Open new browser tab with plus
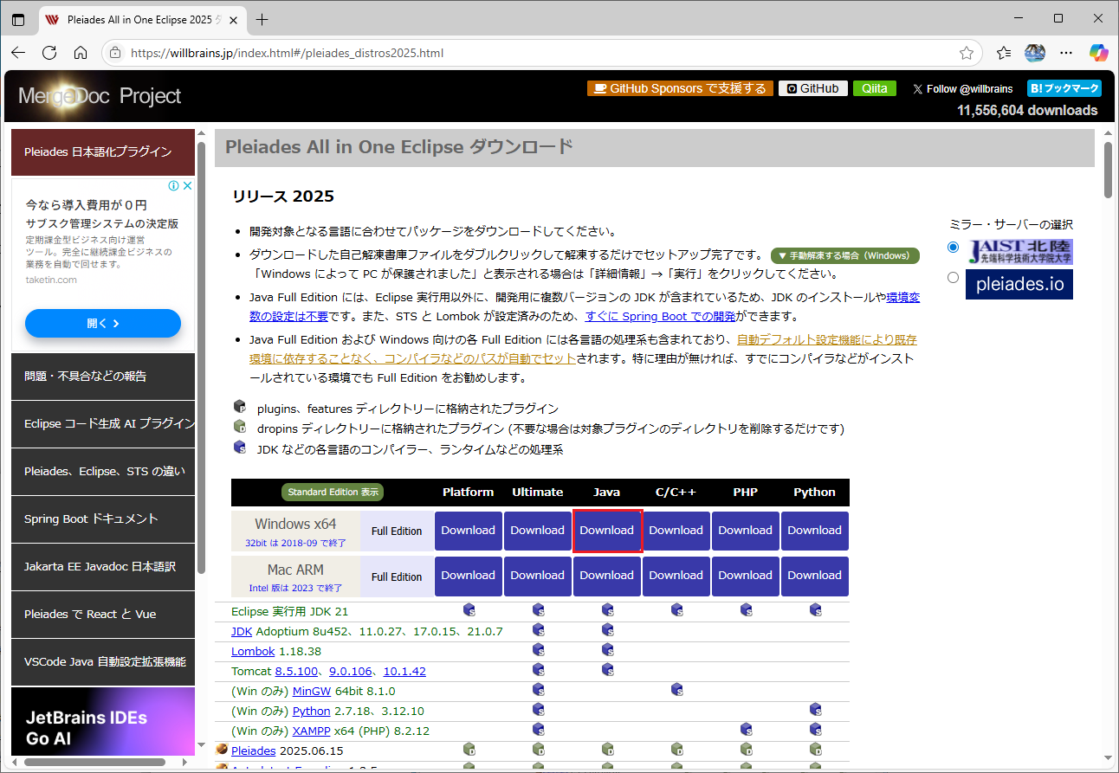Screen dimensions: 1119x773 [x=262, y=19]
